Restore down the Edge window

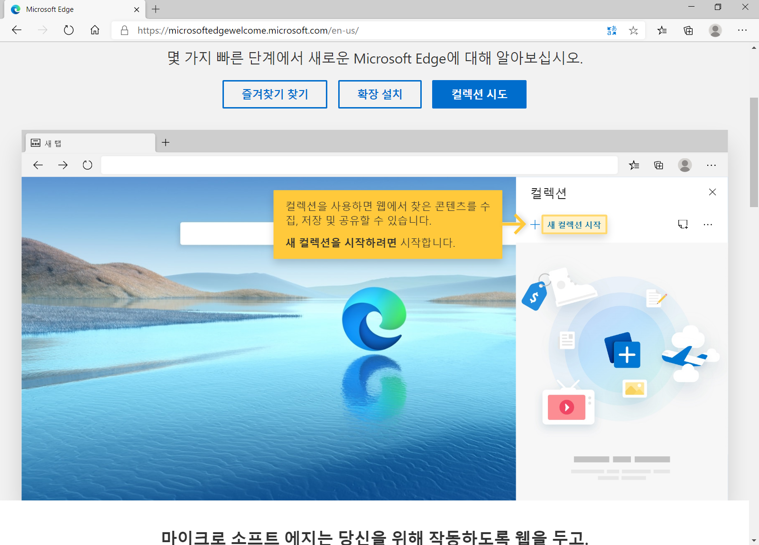point(718,7)
